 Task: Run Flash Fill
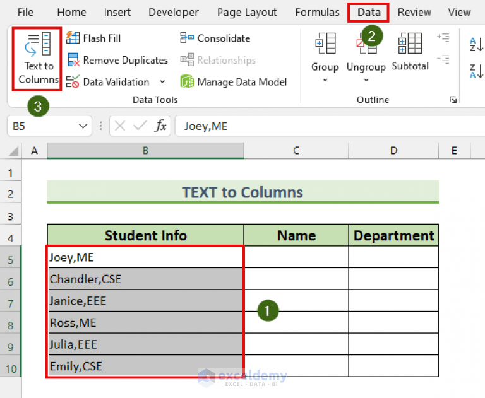pyautogui.click(x=93, y=38)
